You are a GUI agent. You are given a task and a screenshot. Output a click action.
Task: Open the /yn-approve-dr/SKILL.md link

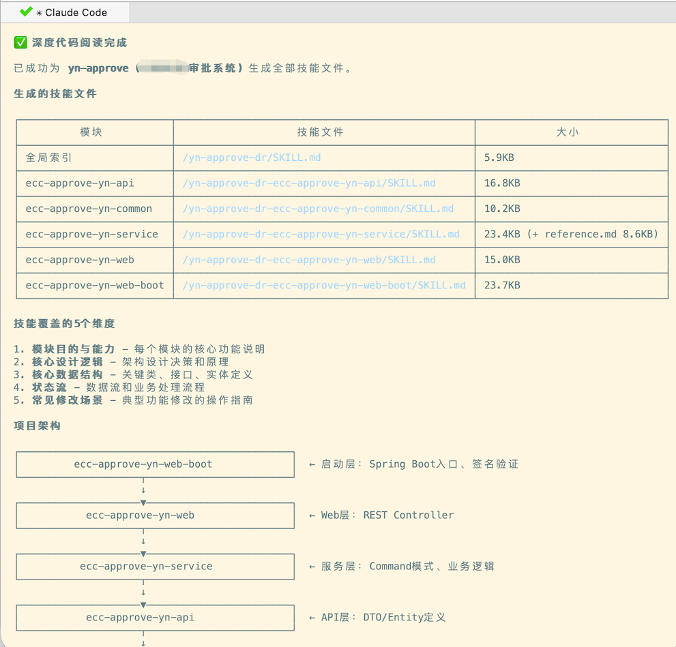[252, 157]
